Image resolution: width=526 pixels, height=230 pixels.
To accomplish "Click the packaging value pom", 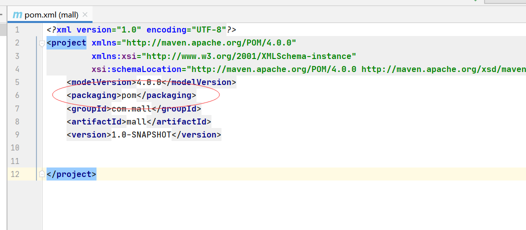I will [x=129, y=95].
